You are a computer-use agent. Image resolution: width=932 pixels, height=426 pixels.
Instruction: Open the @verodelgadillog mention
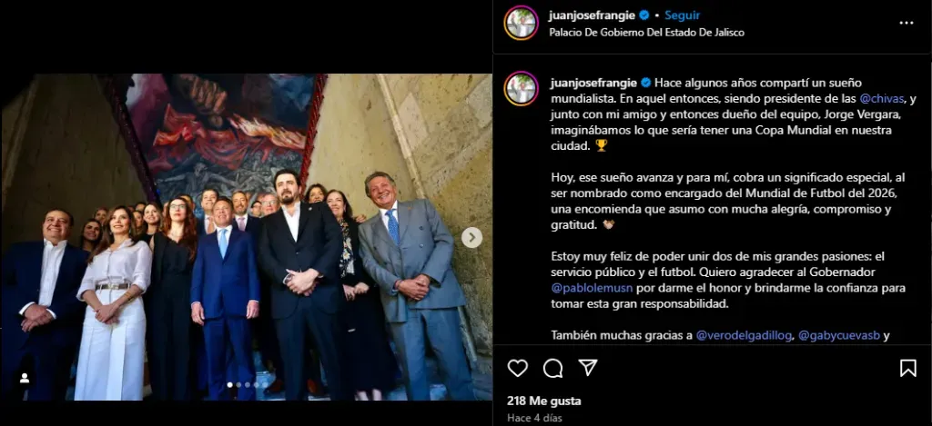coord(744,335)
